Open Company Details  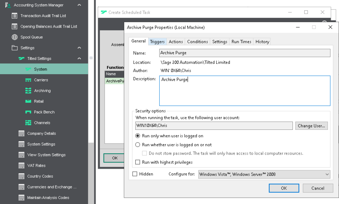42,134
